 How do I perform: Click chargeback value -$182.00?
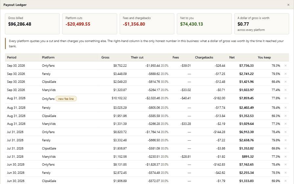(219, 98)
